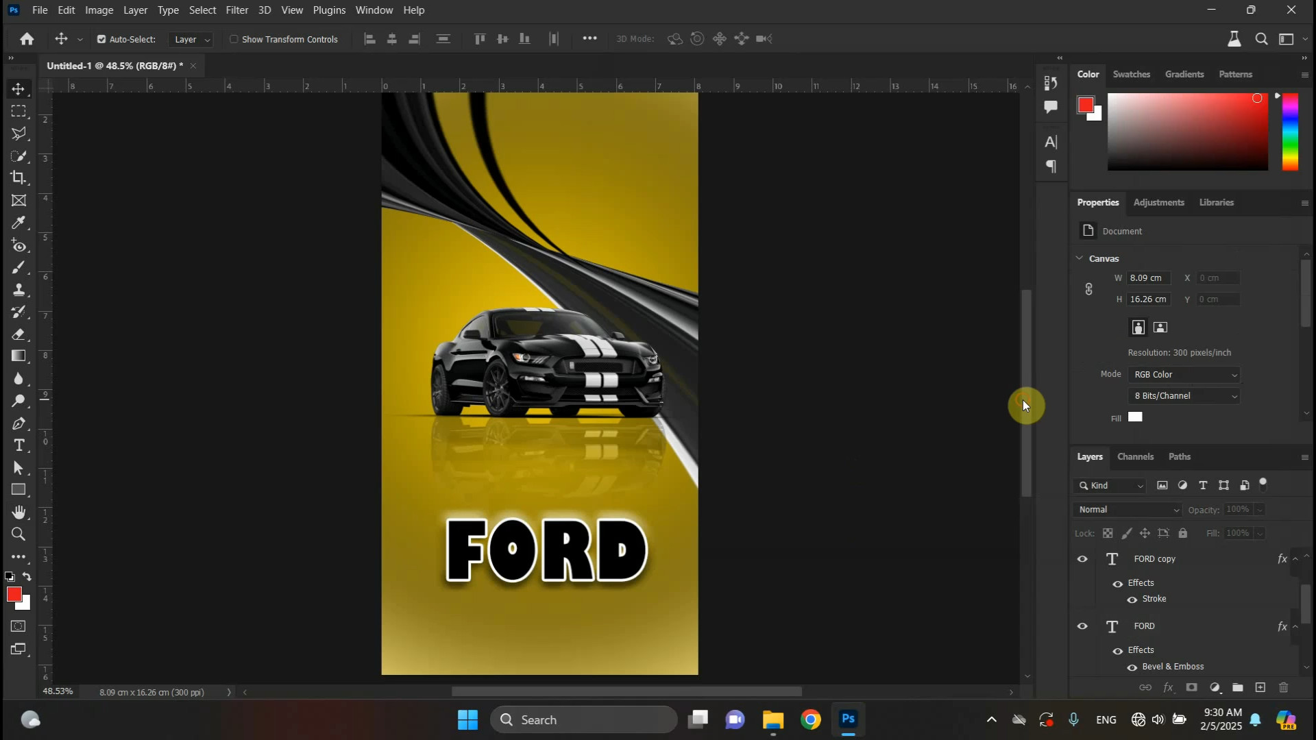This screenshot has width=1316, height=740.
Task: Hide Bevel & Emboss effect
Action: 1132,667
